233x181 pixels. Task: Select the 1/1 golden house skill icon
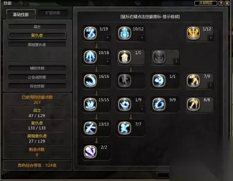point(125,57)
